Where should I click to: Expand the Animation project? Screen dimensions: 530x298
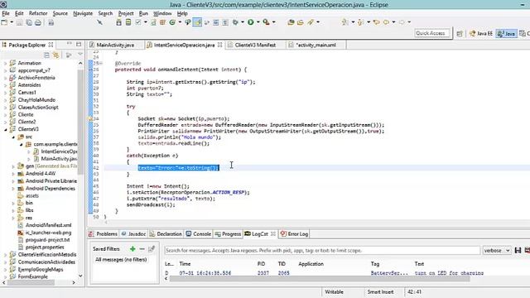click(5, 63)
